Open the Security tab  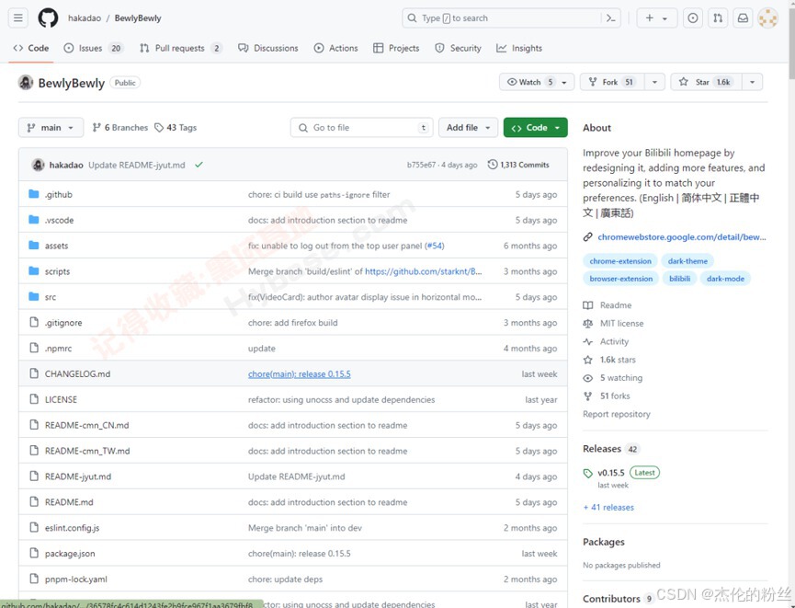click(x=458, y=48)
